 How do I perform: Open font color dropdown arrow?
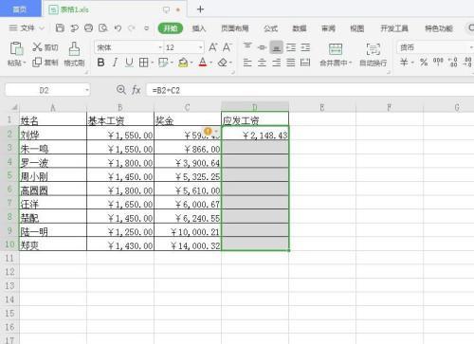210,63
